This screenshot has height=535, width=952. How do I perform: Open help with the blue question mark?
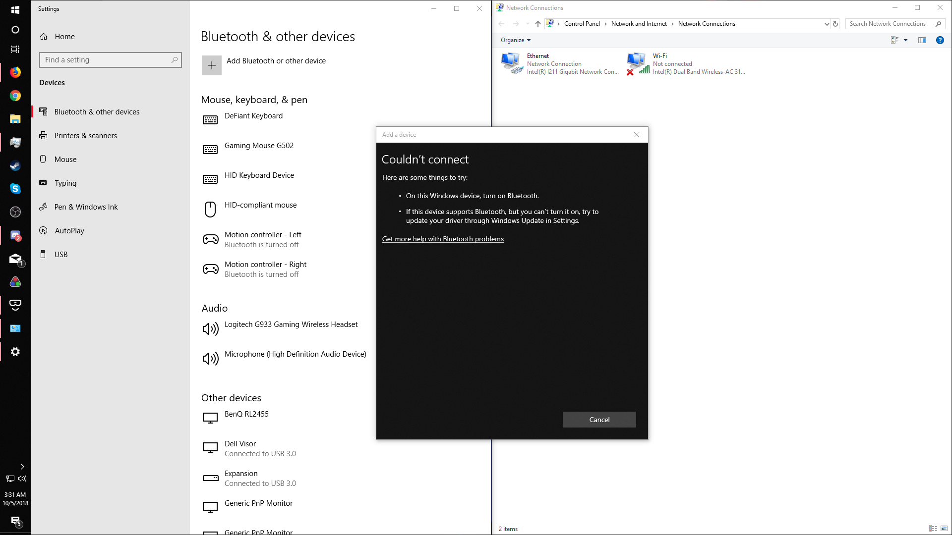[940, 40]
